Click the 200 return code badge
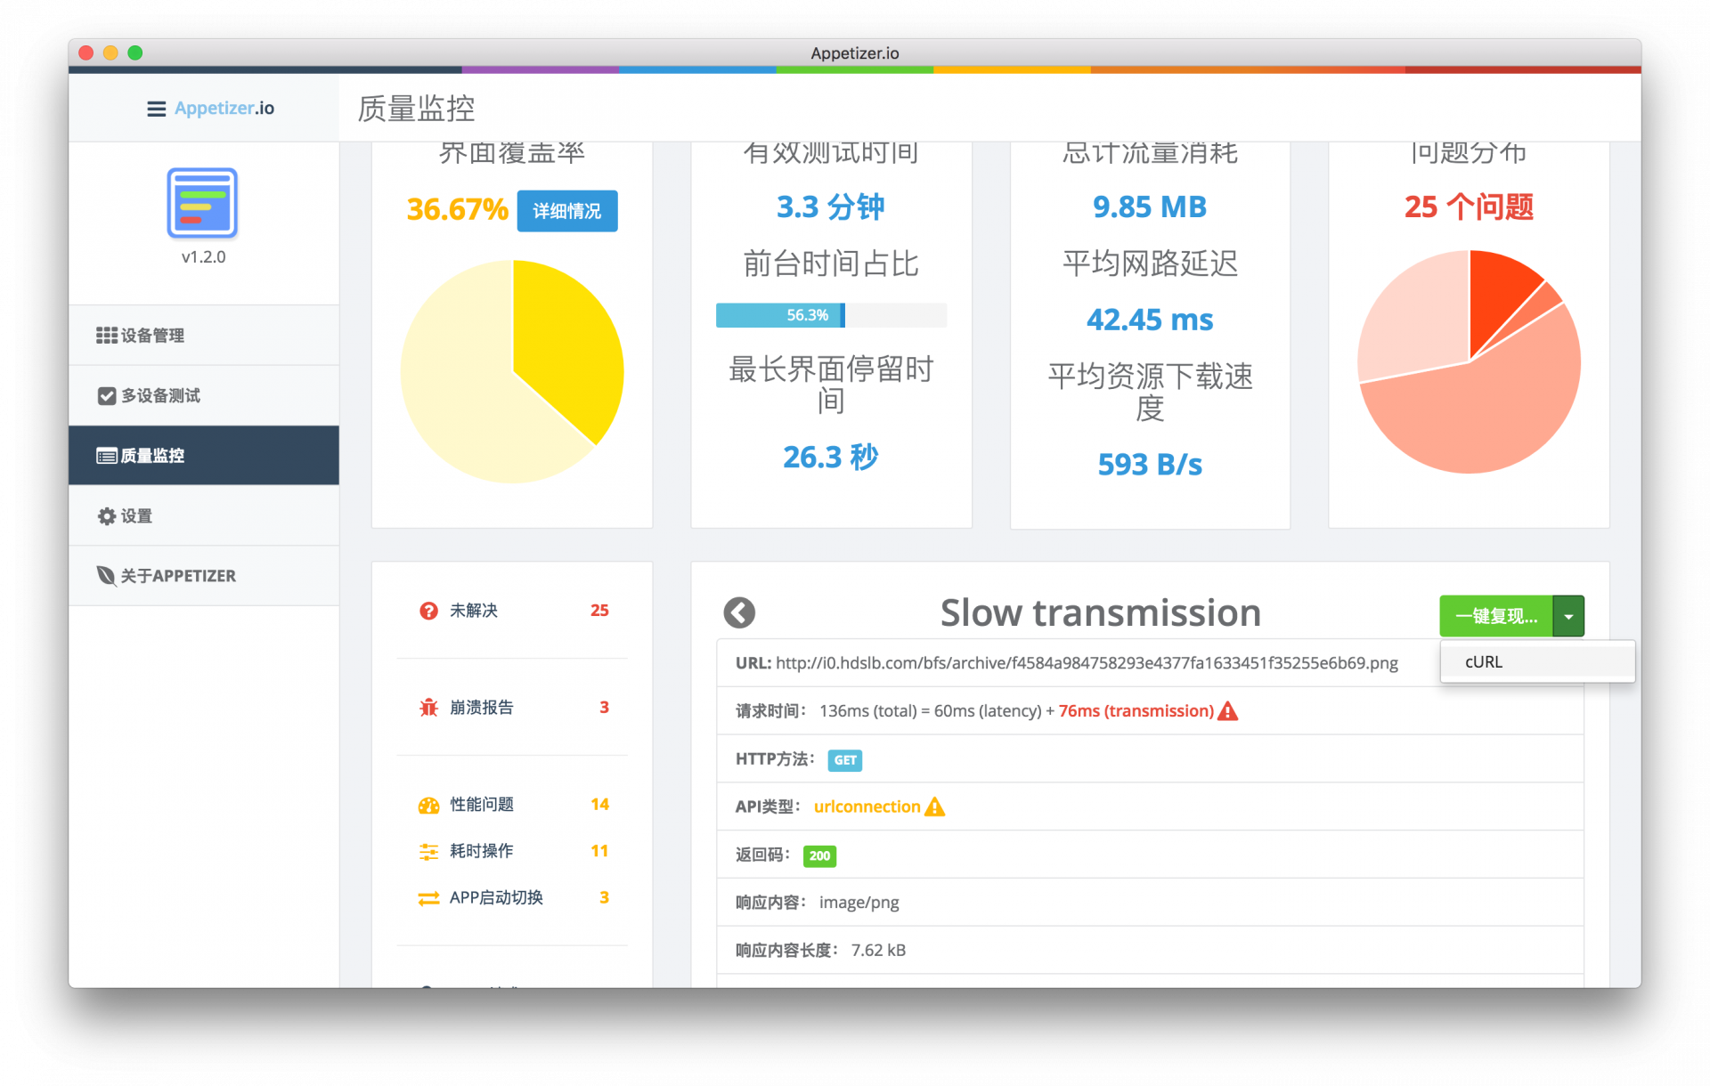Screen dimensions: 1710x1086 (x=819, y=856)
